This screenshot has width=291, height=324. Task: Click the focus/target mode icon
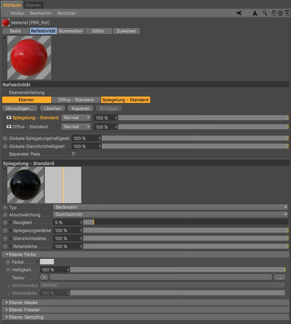click(281, 13)
